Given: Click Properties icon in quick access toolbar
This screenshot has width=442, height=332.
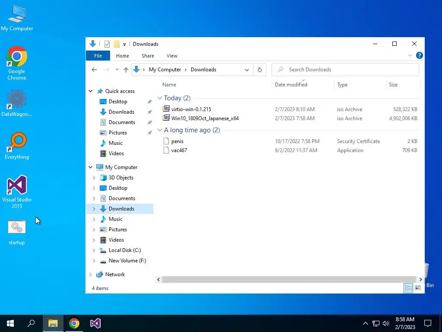Looking at the screenshot, I should pos(107,44).
